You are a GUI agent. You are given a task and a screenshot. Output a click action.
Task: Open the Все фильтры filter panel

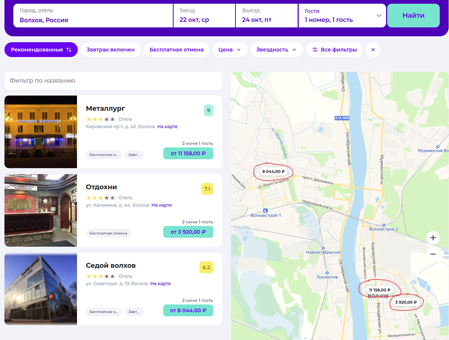[334, 50]
